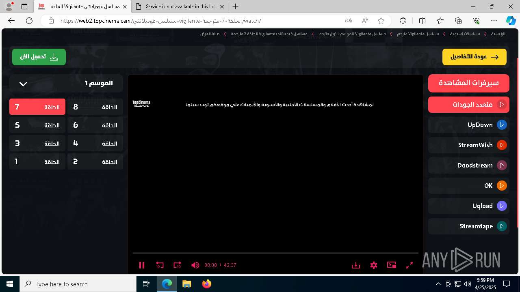View site information lock icon
Image resolution: width=520 pixels, height=292 pixels.
pos(51,21)
